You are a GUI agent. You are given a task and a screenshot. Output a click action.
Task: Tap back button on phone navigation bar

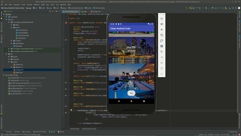(119, 101)
